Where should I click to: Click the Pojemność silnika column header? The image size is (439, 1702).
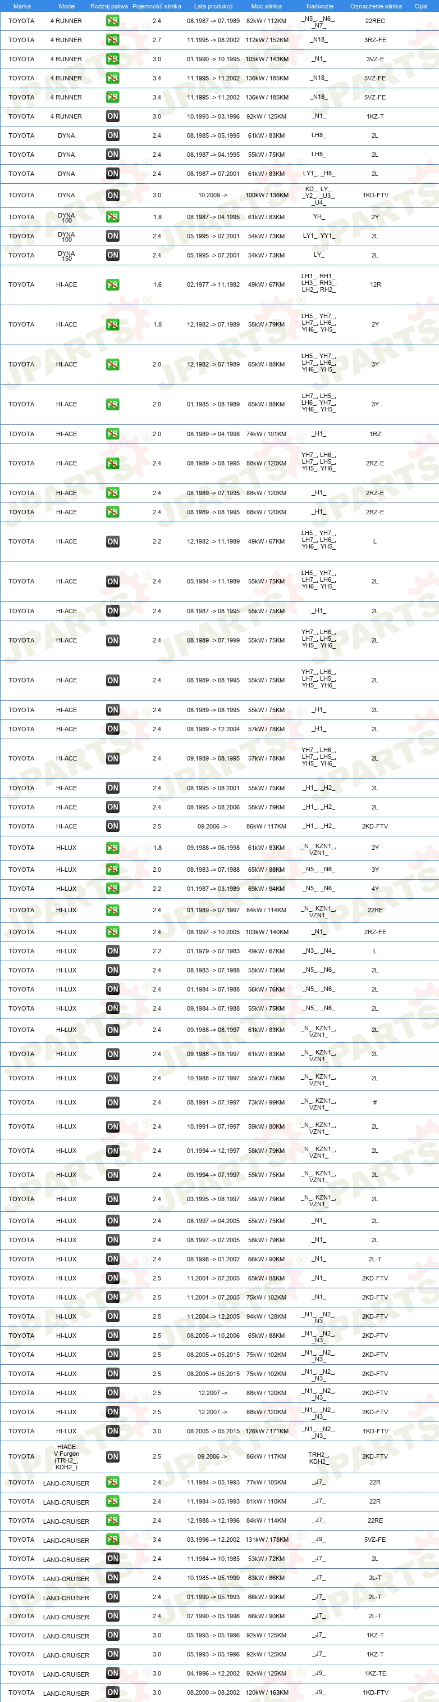click(x=157, y=6)
